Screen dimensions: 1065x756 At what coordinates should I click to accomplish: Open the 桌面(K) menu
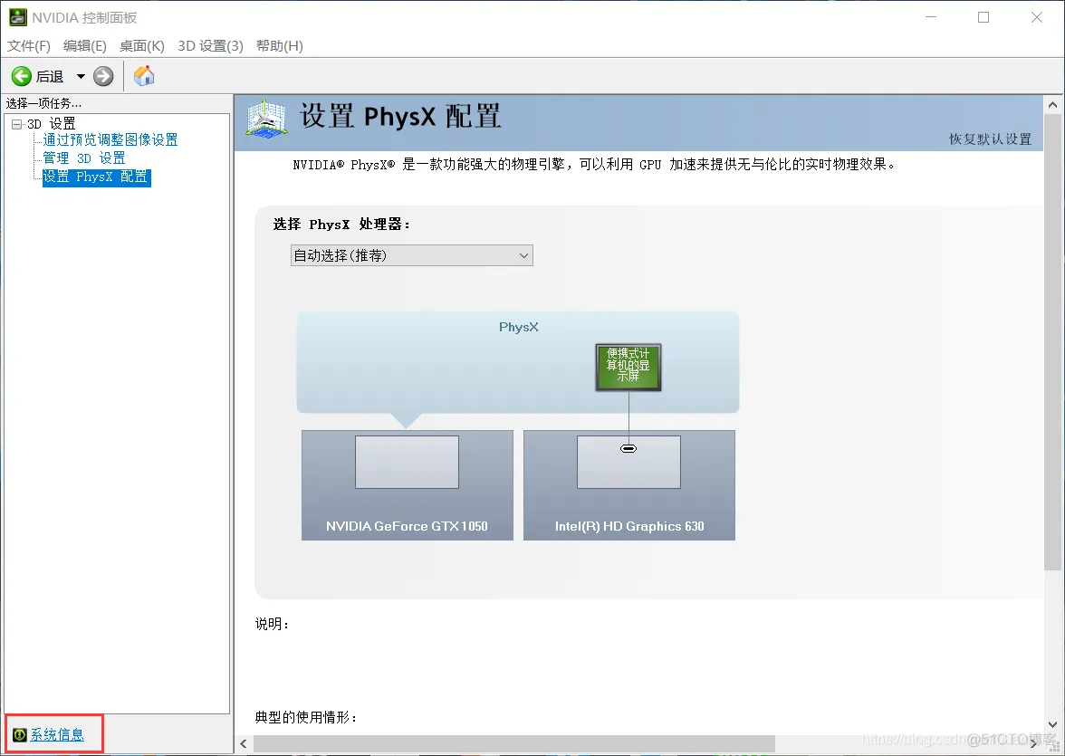[x=142, y=45]
